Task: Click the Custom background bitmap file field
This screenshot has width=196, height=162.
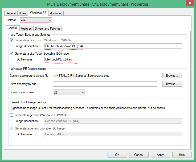Action: (x=105, y=76)
